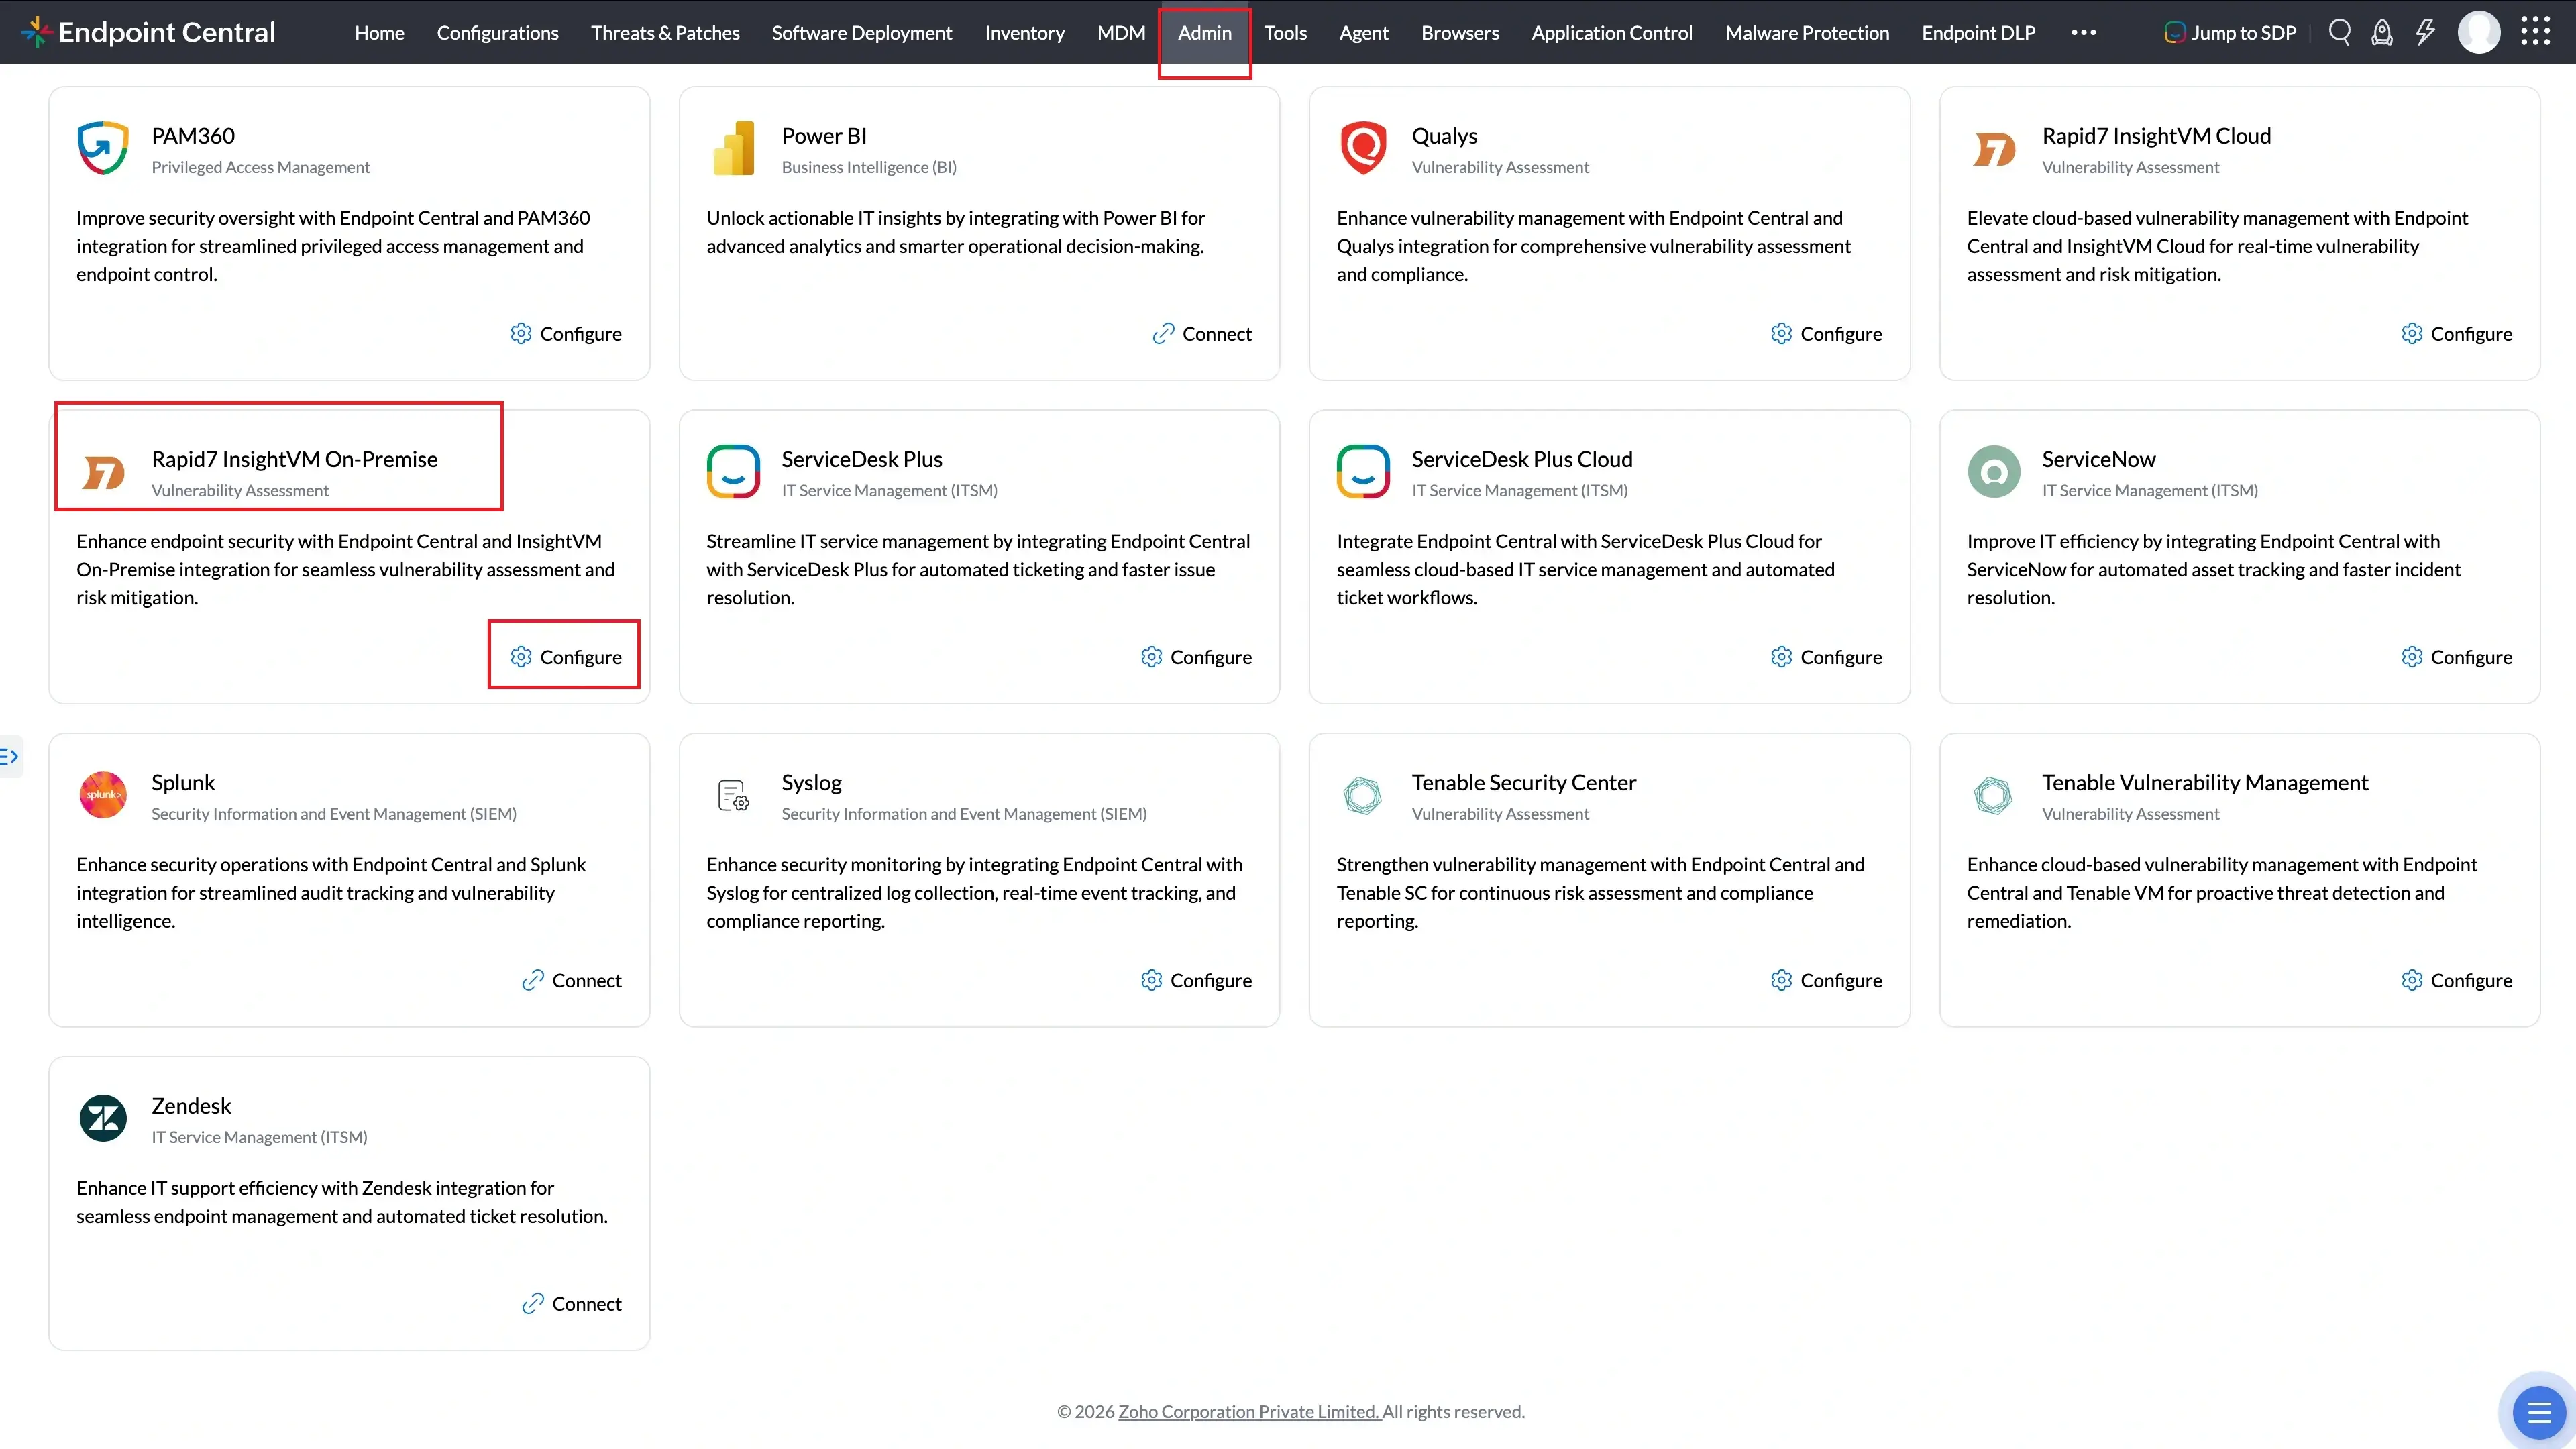Connect the Zendesk integration
Viewport: 2576px width, 1449px height.
tap(572, 1303)
